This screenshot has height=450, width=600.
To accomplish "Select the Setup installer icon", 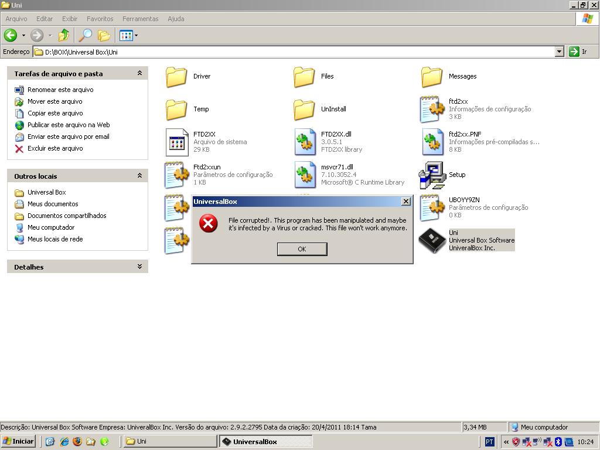I will [x=432, y=175].
